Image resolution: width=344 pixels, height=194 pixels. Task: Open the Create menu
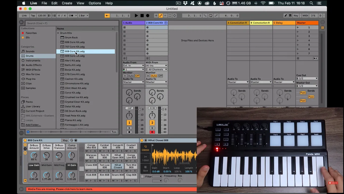pos(67,3)
